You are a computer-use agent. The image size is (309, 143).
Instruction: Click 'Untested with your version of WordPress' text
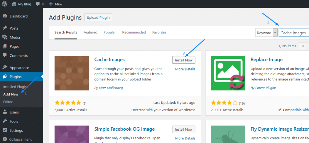pyautogui.click(x=163, y=110)
